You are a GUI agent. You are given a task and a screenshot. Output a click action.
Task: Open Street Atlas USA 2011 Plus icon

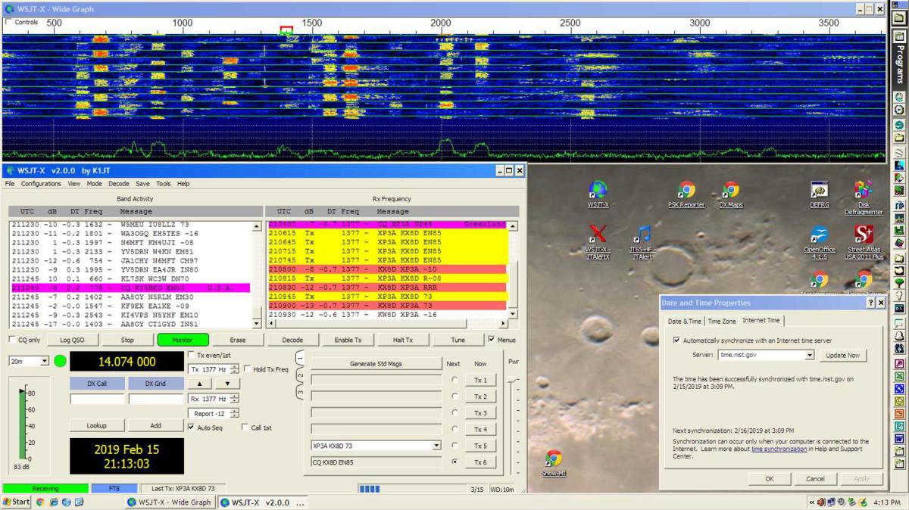864,235
